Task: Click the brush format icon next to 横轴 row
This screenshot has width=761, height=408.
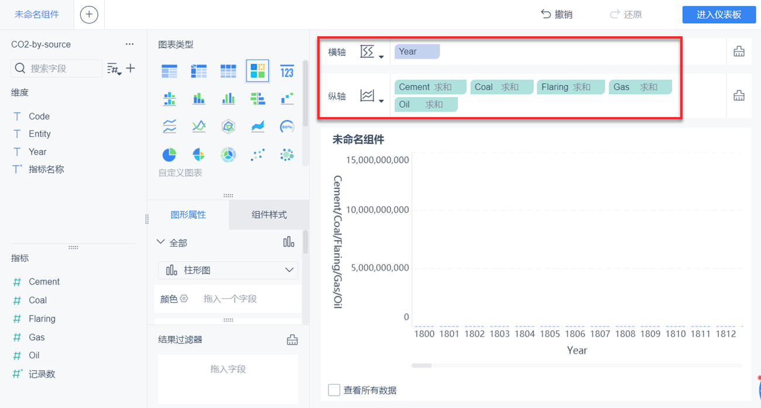Action: pos(739,51)
